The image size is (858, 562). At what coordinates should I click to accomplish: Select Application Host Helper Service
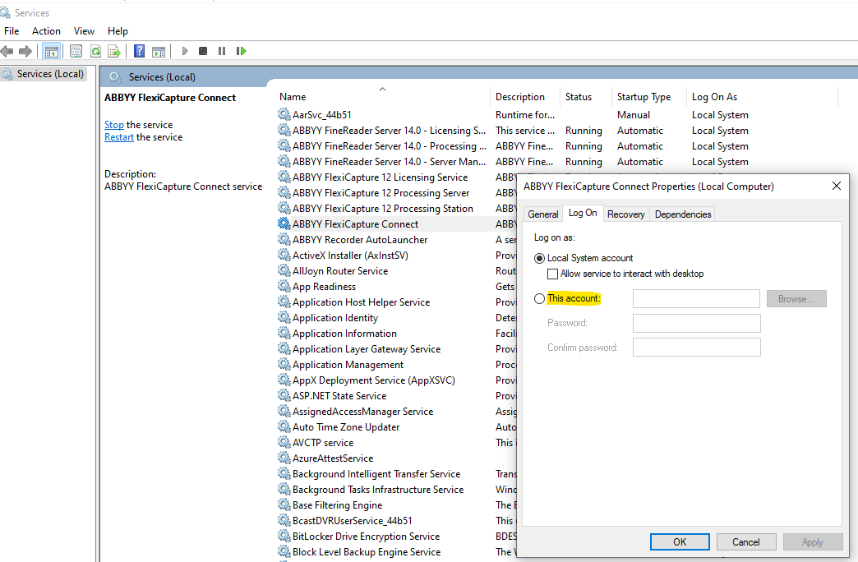[361, 302]
